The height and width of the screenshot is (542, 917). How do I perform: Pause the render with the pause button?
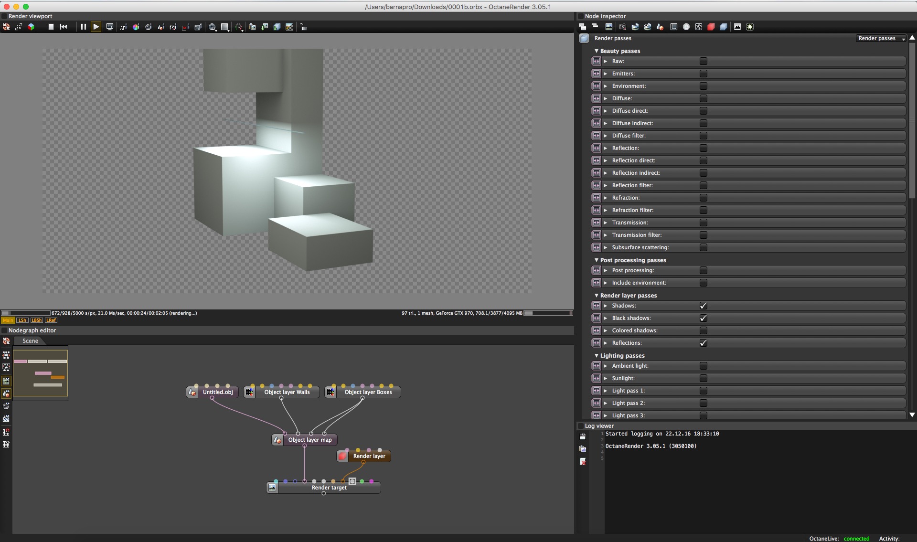coord(83,27)
